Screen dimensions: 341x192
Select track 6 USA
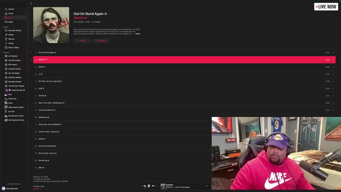pos(184,89)
